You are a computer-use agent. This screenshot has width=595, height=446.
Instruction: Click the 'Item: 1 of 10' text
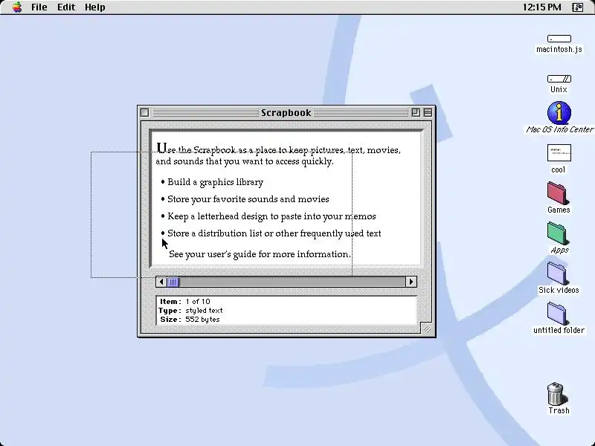(x=184, y=302)
